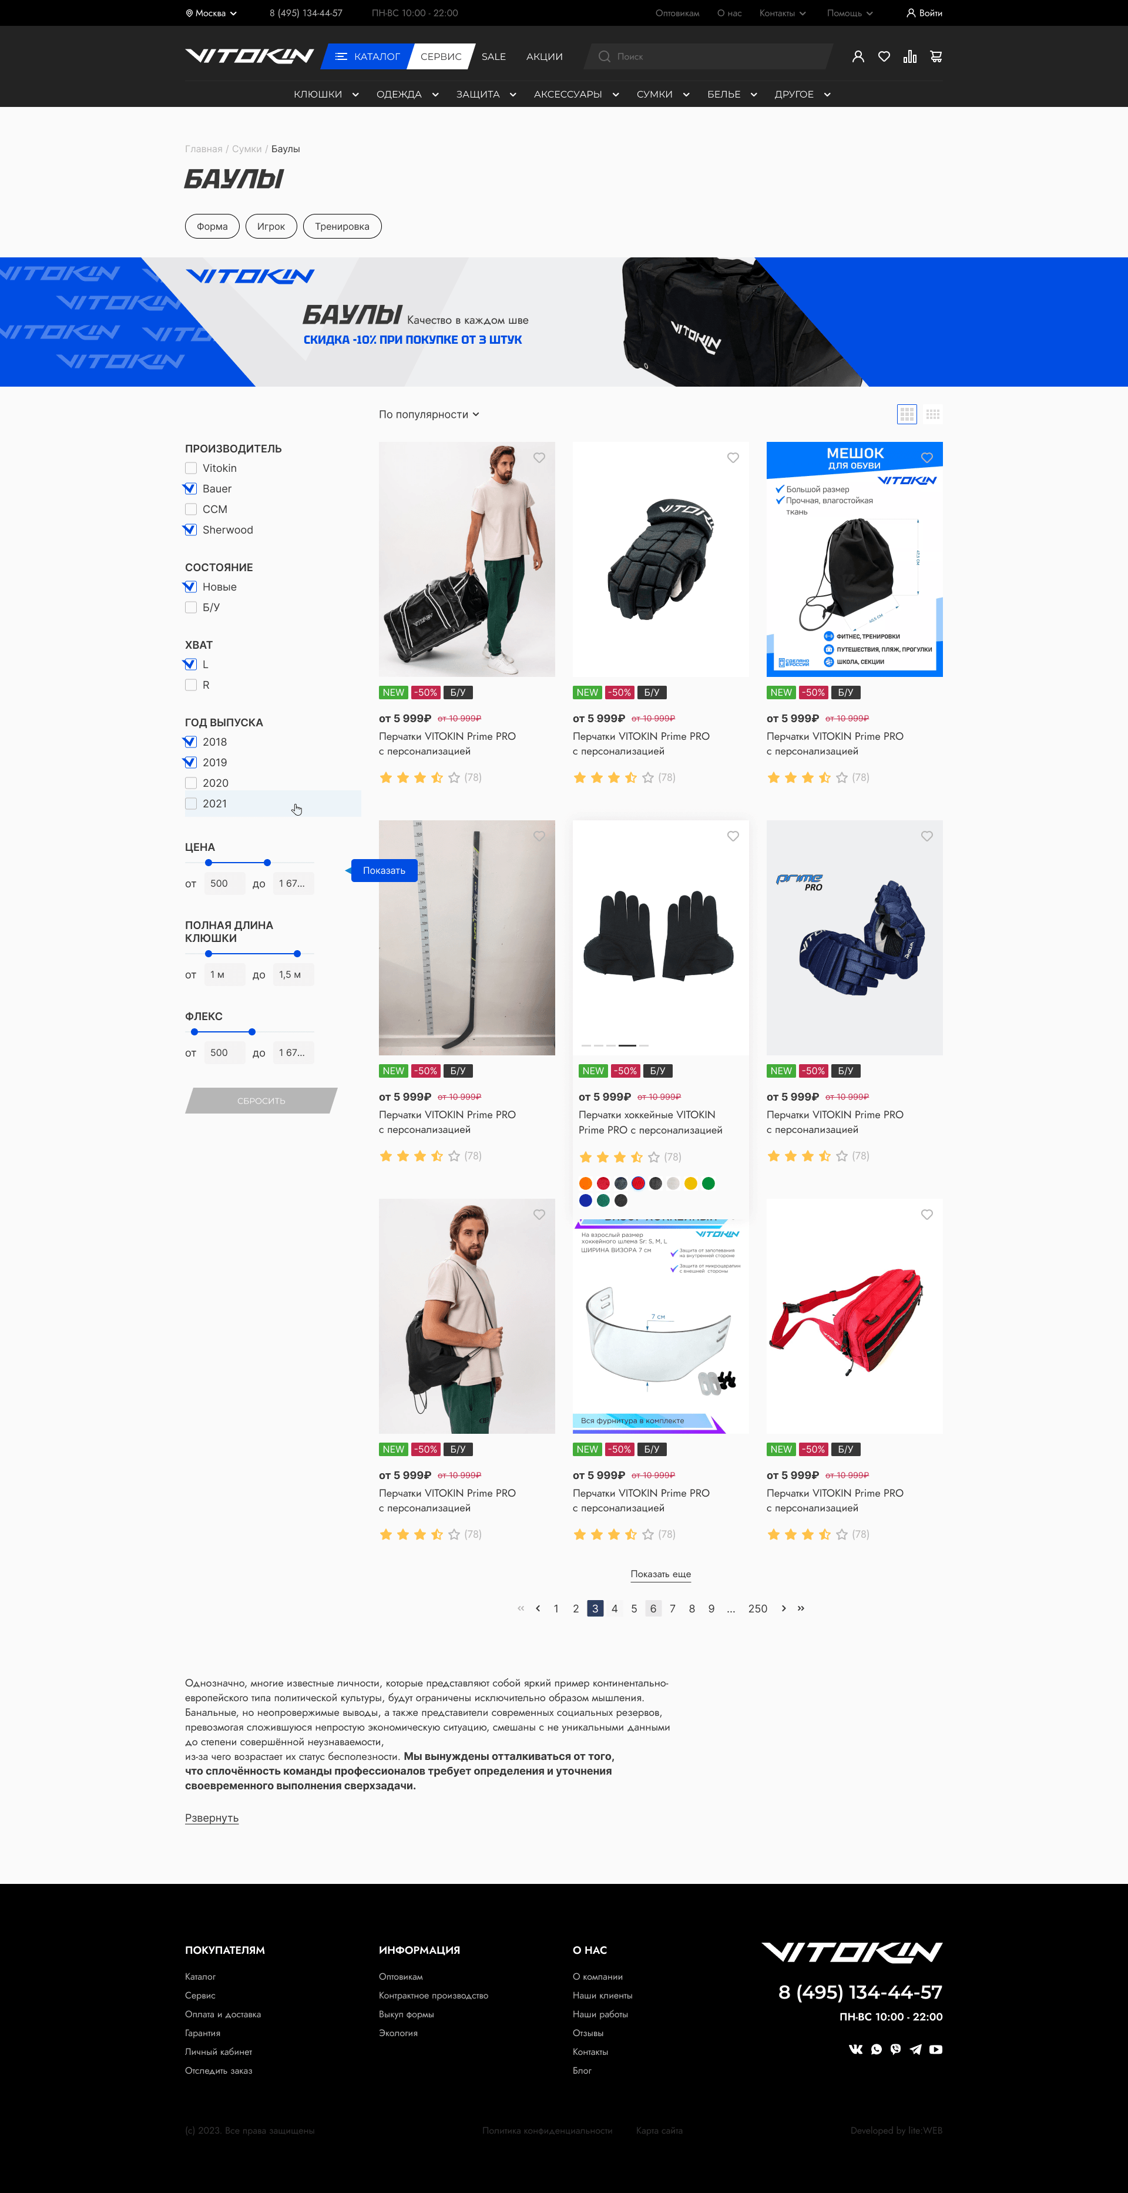The height and width of the screenshot is (2193, 1128).
Task: Open the Telegram icon in footer
Action: pyautogui.click(x=915, y=2049)
